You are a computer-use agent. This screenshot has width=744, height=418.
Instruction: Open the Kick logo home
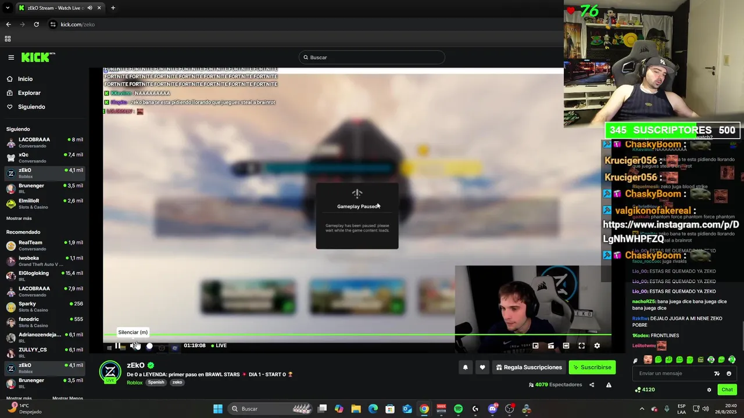[38, 57]
